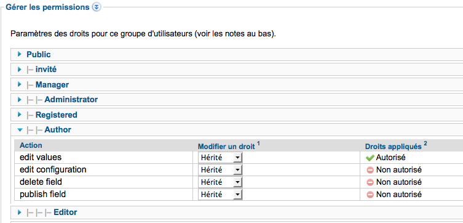Collapse the Gérer les permissions section icon

(x=97, y=7)
